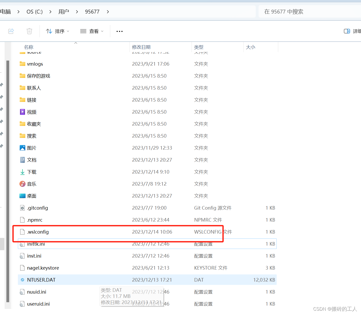Select the 联系人 folder icon
Viewport: 361px width, 314px height.
point(22,88)
